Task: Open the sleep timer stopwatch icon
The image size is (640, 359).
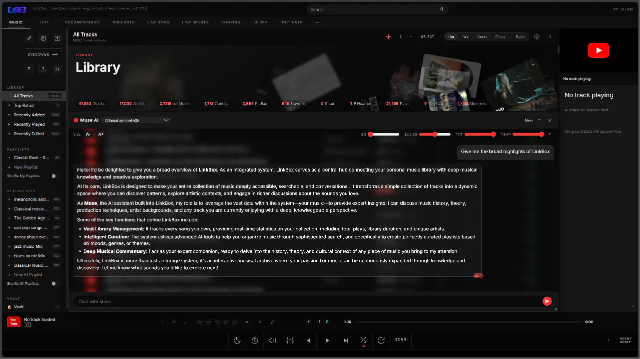Action: (x=255, y=340)
